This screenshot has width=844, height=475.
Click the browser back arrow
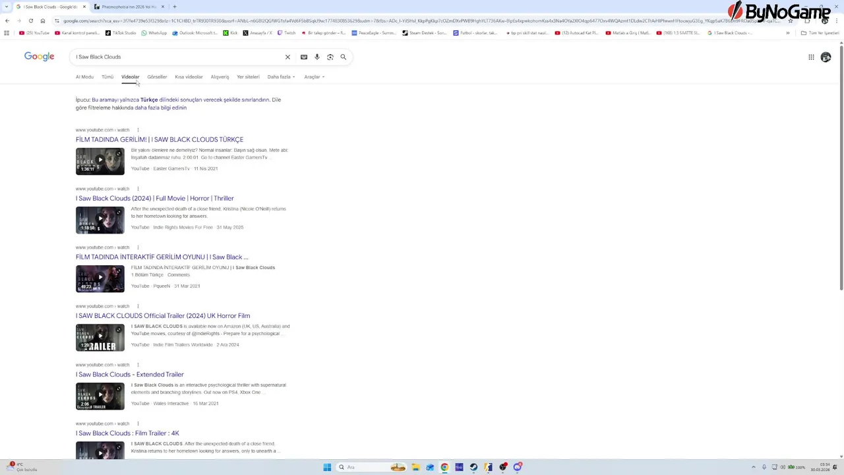click(7, 20)
